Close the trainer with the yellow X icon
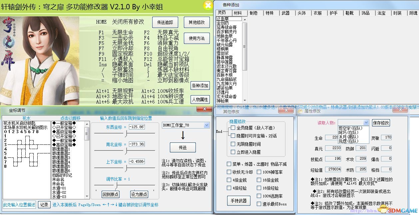 208,5
